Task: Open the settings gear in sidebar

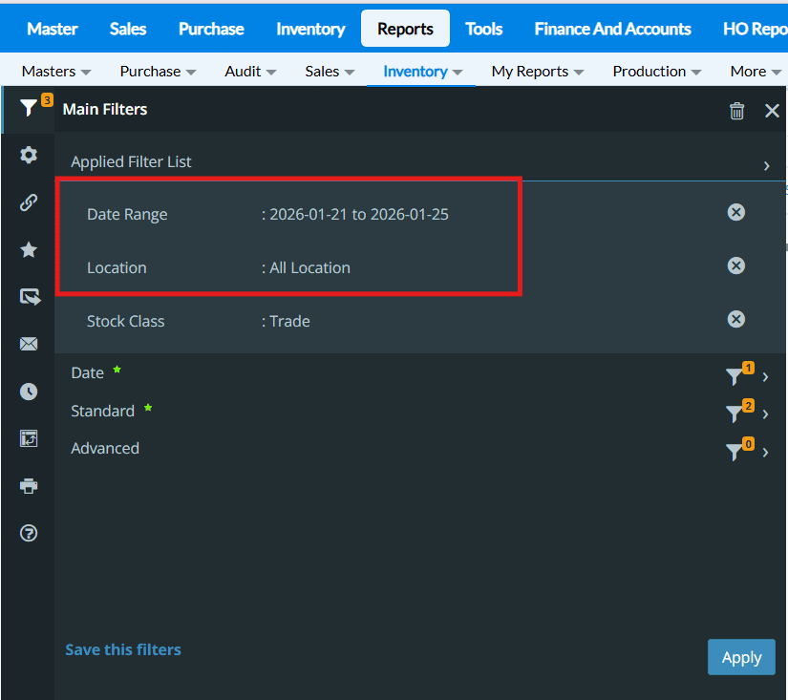Action: [29, 155]
